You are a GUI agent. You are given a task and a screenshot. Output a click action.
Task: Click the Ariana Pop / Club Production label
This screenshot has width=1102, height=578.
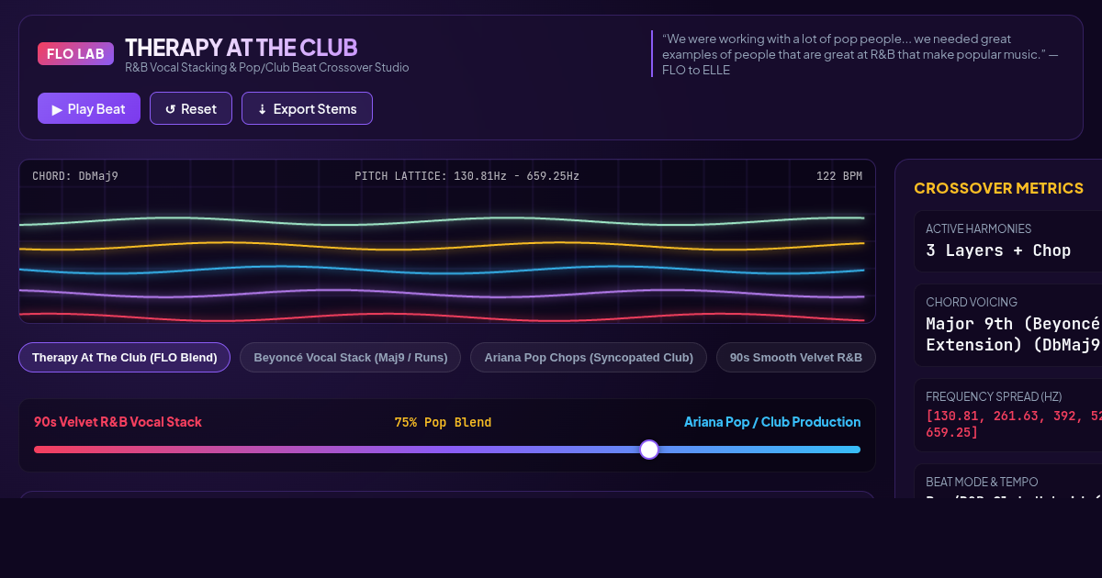(x=772, y=422)
